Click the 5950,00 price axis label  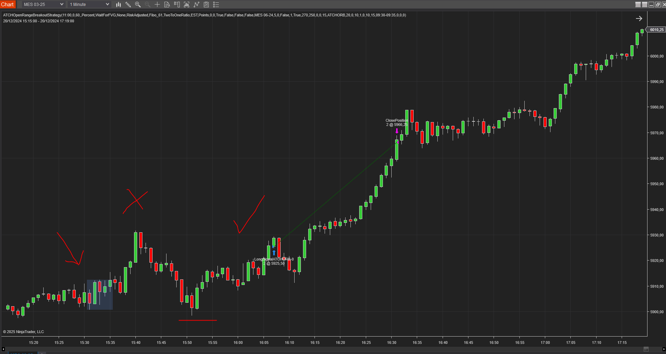pyautogui.click(x=657, y=184)
